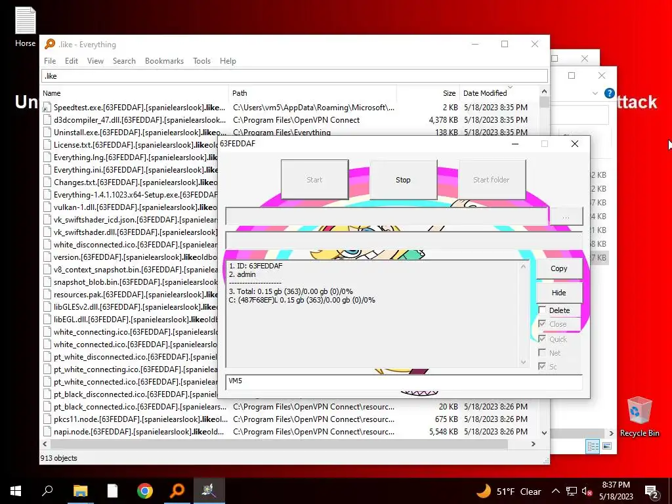Switch to 63FEDDAF app in taskbar
The image size is (672, 504).
point(209,491)
